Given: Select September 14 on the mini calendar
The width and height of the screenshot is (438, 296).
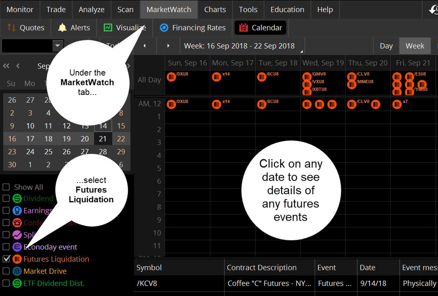Looking at the screenshot, I should pyautogui.click(x=103, y=126).
